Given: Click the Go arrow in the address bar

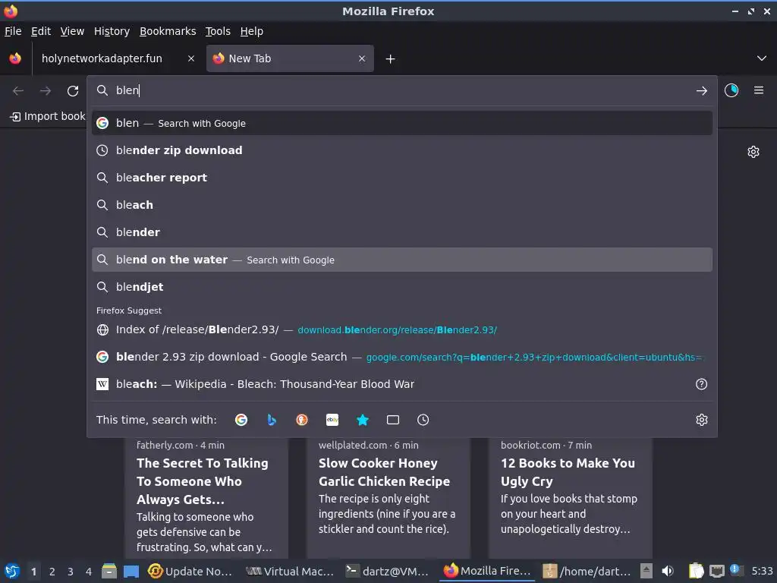Looking at the screenshot, I should (x=701, y=91).
